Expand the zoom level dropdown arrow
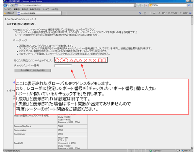The image size is (196, 152). (x=190, y=151)
